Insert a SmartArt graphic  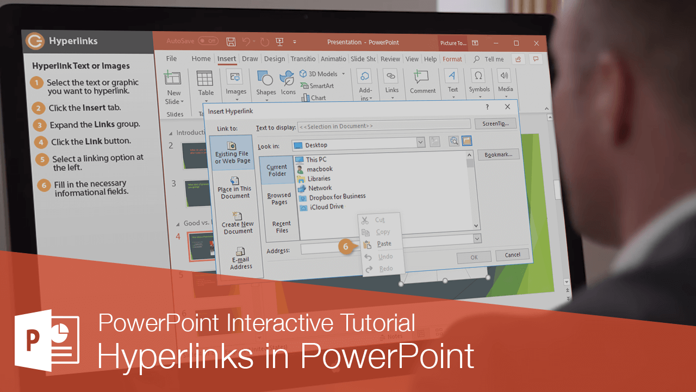click(320, 85)
